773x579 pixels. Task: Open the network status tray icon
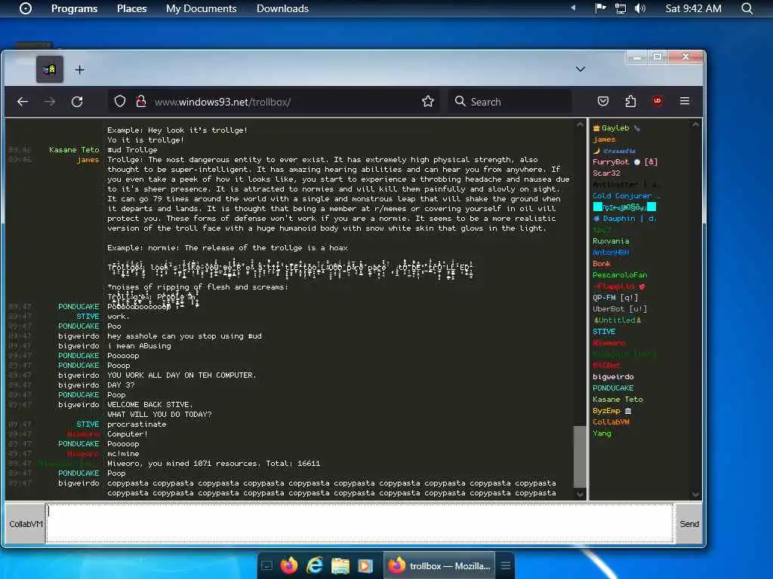coord(621,8)
